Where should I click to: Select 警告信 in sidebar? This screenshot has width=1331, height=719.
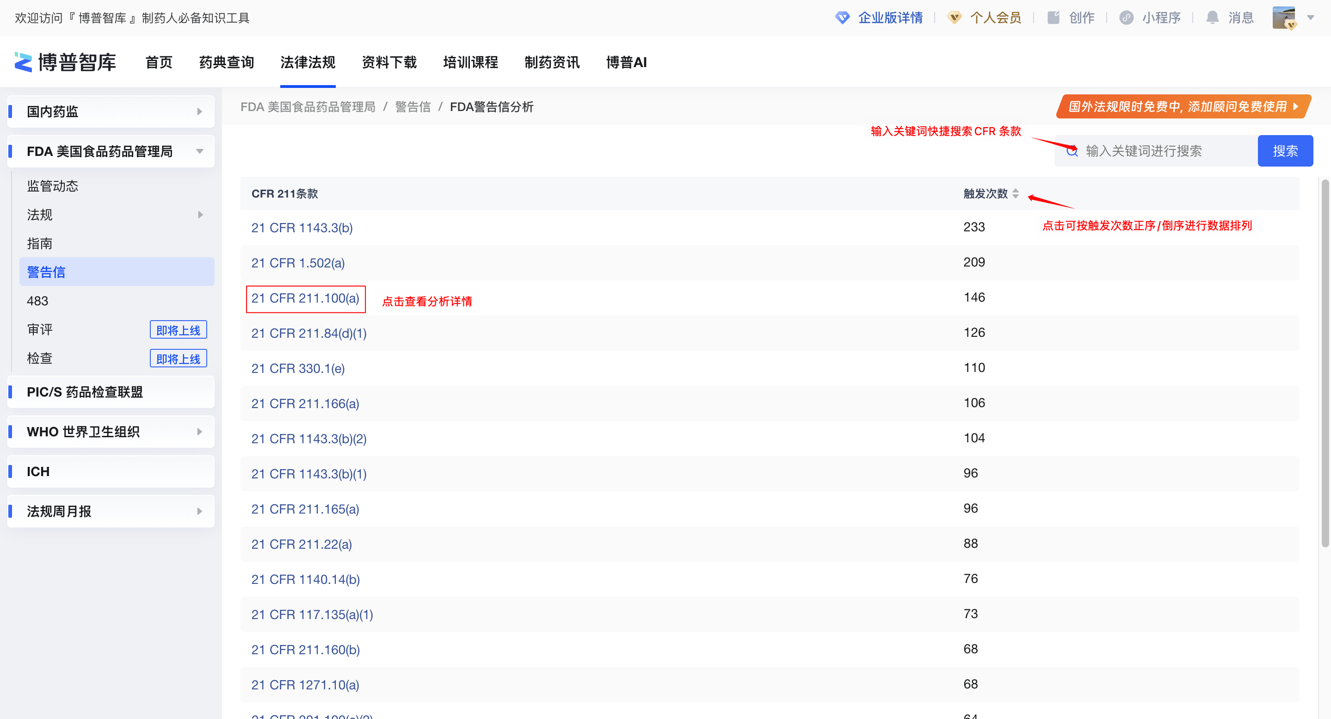[117, 272]
